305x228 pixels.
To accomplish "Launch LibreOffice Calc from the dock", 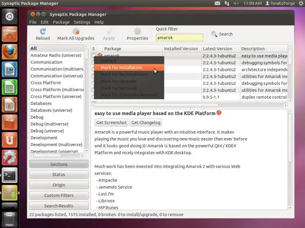I will 10,87.
